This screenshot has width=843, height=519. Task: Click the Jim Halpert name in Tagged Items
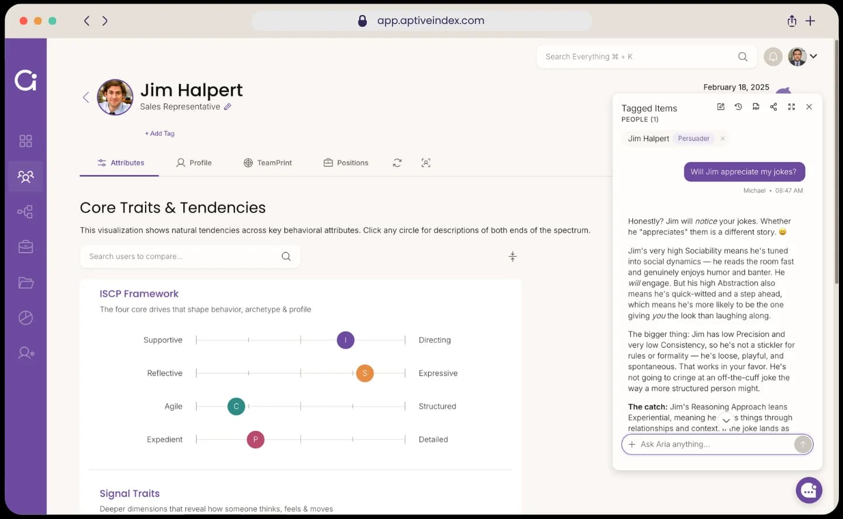pos(648,139)
